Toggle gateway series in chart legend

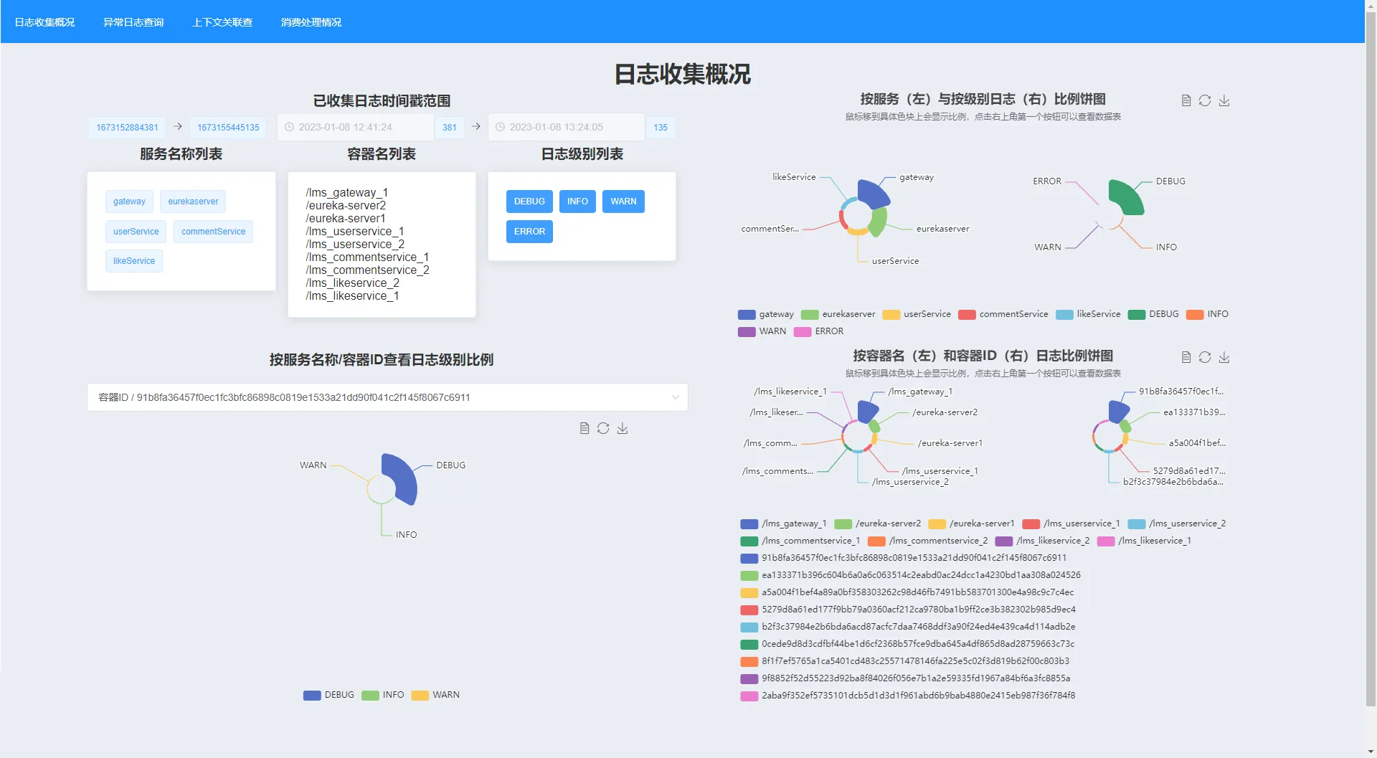(766, 314)
